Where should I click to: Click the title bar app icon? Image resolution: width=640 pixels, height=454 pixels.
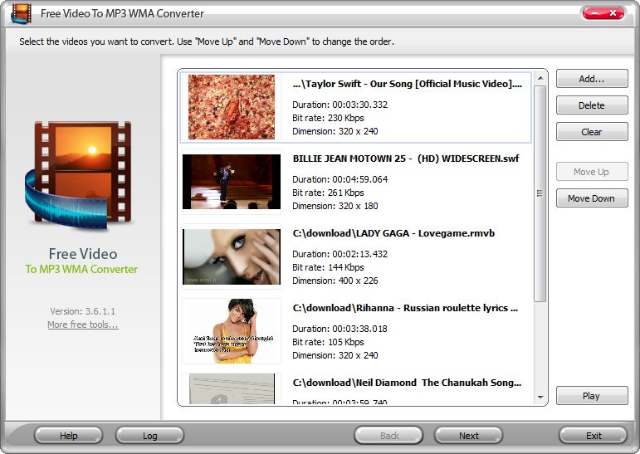(22, 13)
